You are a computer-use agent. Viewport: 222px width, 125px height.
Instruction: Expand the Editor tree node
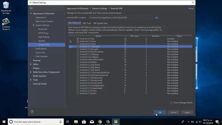(31, 64)
